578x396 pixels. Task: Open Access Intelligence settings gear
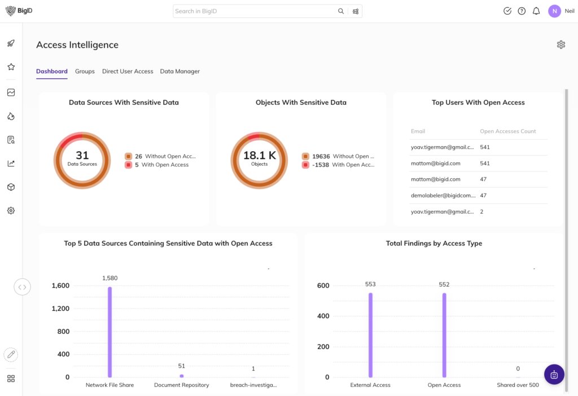pyautogui.click(x=561, y=45)
